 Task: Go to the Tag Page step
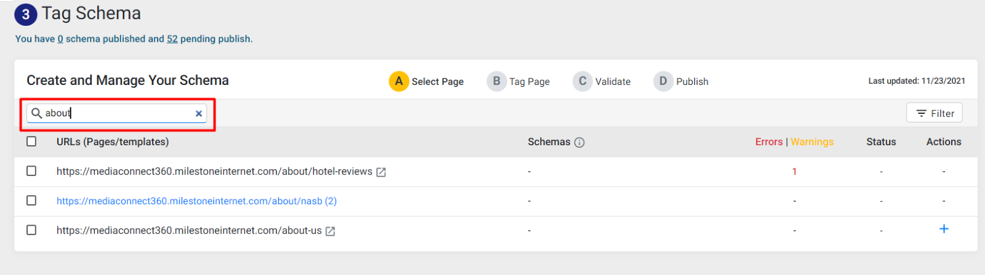pyautogui.click(x=518, y=81)
